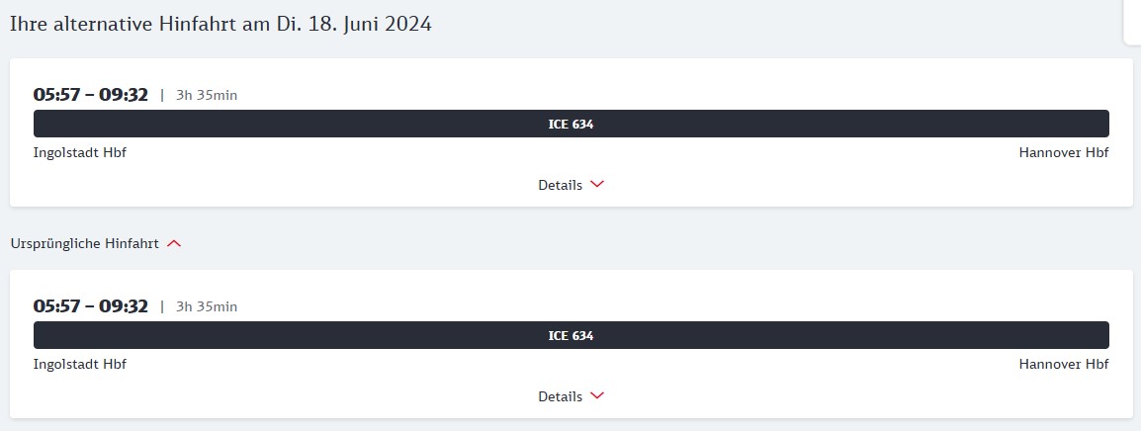Click duration "3h 35min" in original trip
1141x431 pixels.
click(x=207, y=307)
